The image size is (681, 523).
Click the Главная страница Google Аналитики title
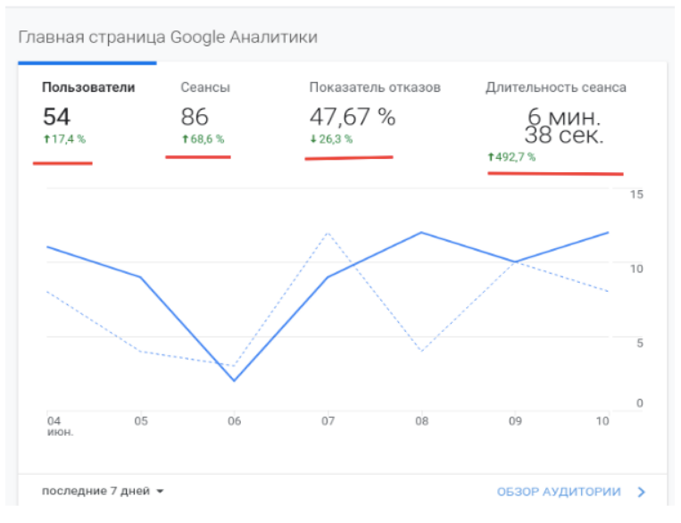168,37
